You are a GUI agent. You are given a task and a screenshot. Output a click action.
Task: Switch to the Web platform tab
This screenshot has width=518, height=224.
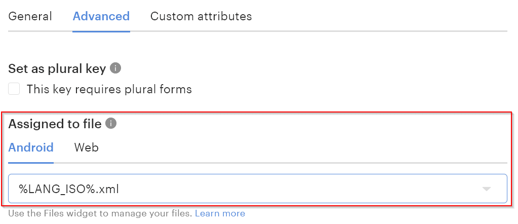(86, 147)
